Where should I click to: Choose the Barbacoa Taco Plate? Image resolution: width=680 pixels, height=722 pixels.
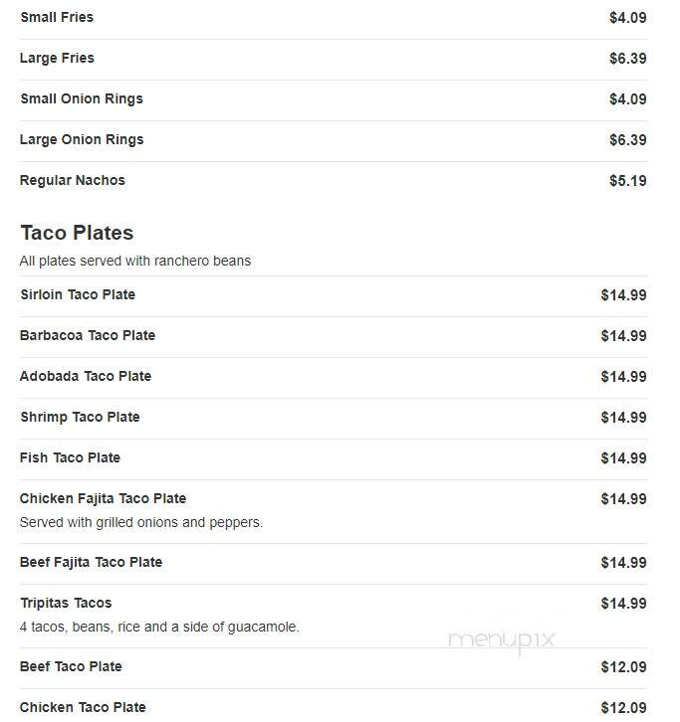pyautogui.click(x=333, y=336)
